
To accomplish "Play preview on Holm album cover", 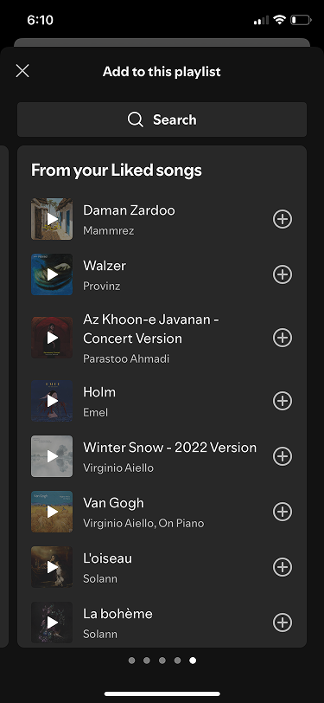I will coord(52,401).
